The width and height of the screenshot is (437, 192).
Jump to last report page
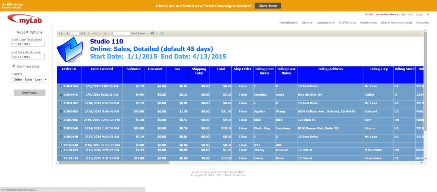pos(95,33)
